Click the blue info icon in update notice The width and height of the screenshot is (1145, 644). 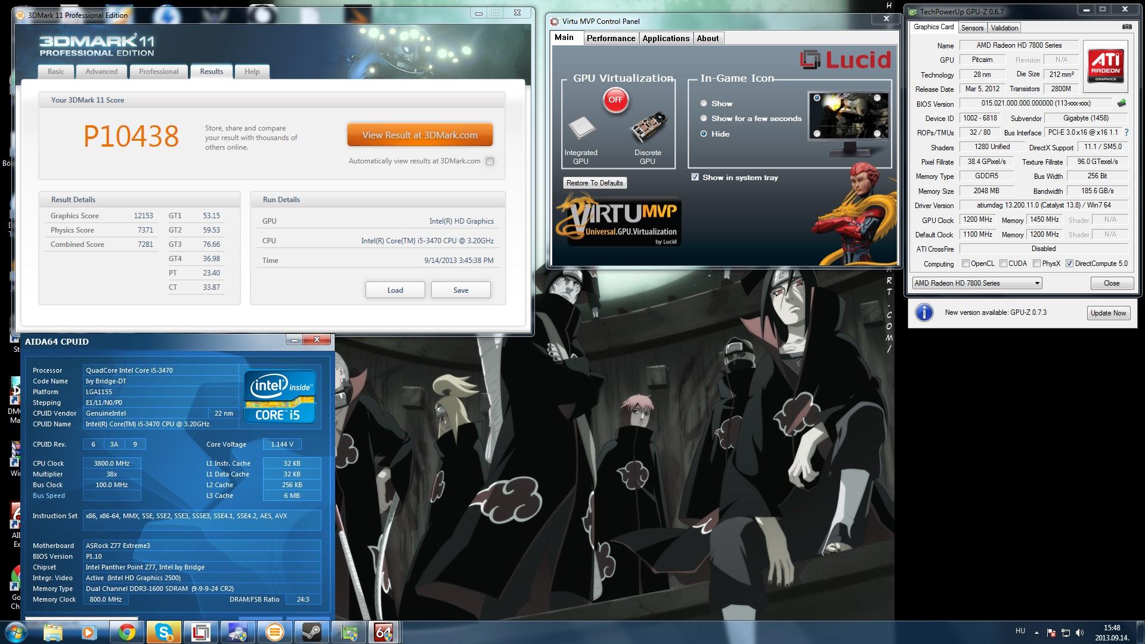[x=924, y=312]
